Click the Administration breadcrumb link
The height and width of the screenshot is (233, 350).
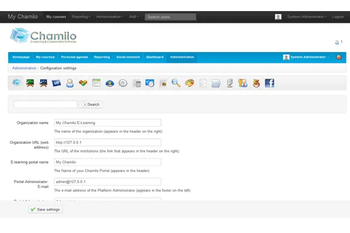pyautogui.click(x=24, y=68)
